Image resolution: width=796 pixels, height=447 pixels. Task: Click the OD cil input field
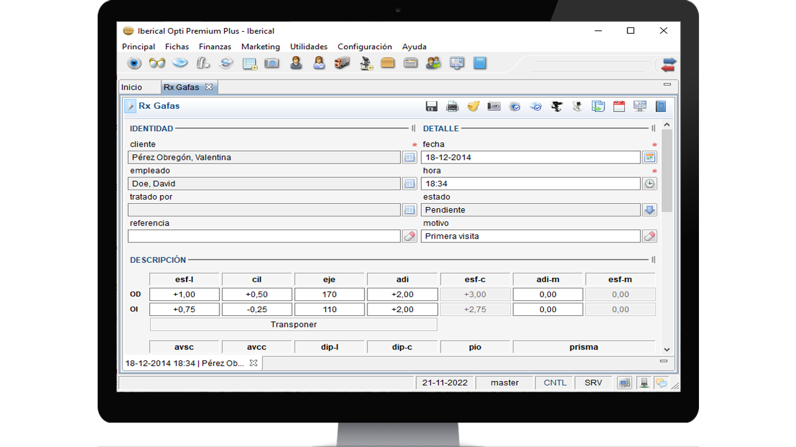(257, 295)
